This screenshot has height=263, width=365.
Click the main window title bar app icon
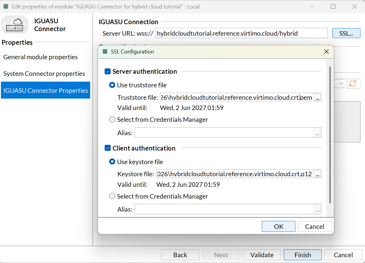point(6,6)
